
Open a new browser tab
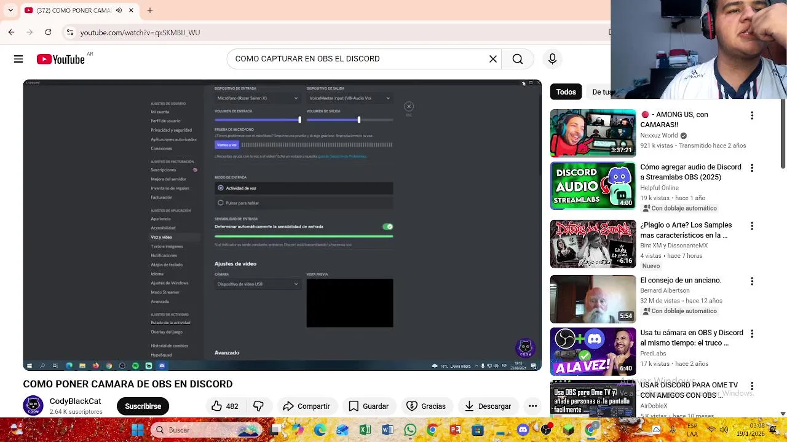tap(150, 10)
